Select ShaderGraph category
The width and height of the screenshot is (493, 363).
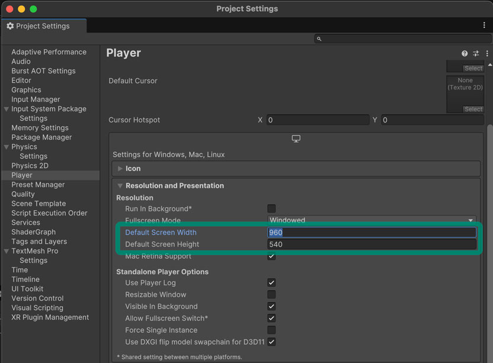(x=34, y=232)
